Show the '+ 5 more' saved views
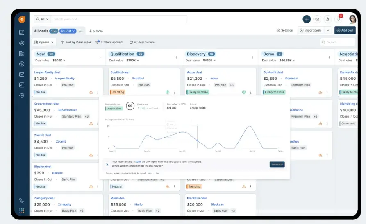366x224 pixels. pos(96,31)
